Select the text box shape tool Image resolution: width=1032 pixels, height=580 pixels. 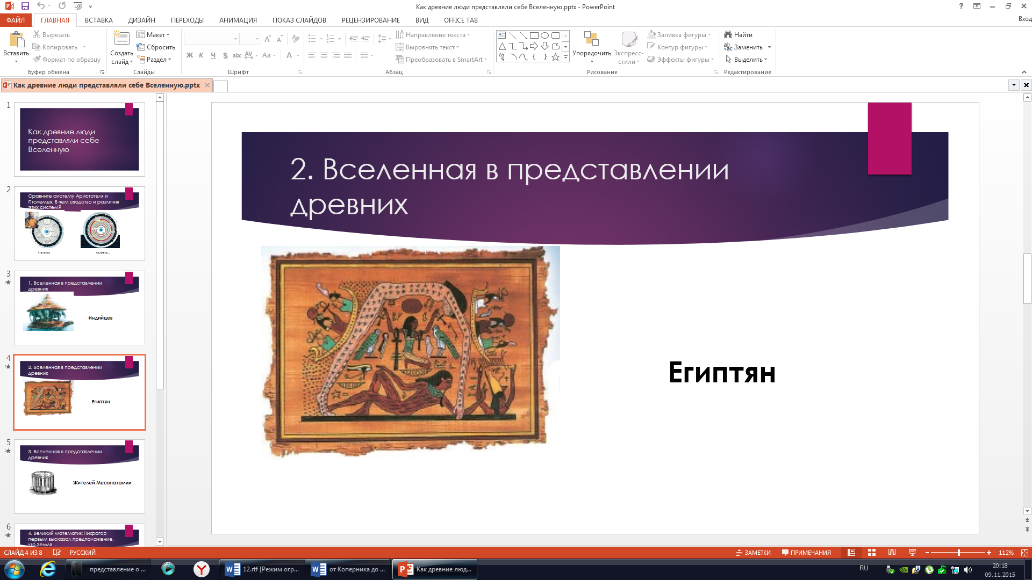pos(501,35)
